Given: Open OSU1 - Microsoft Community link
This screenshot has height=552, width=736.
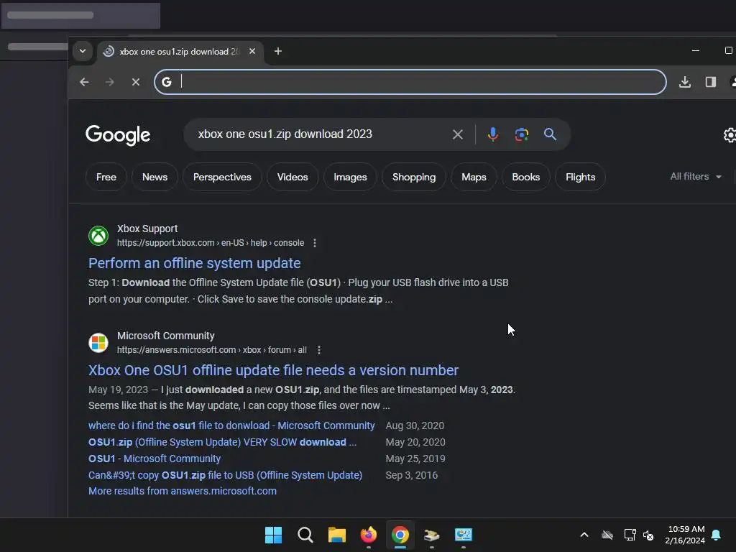Looking at the screenshot, I should [155, 459].
